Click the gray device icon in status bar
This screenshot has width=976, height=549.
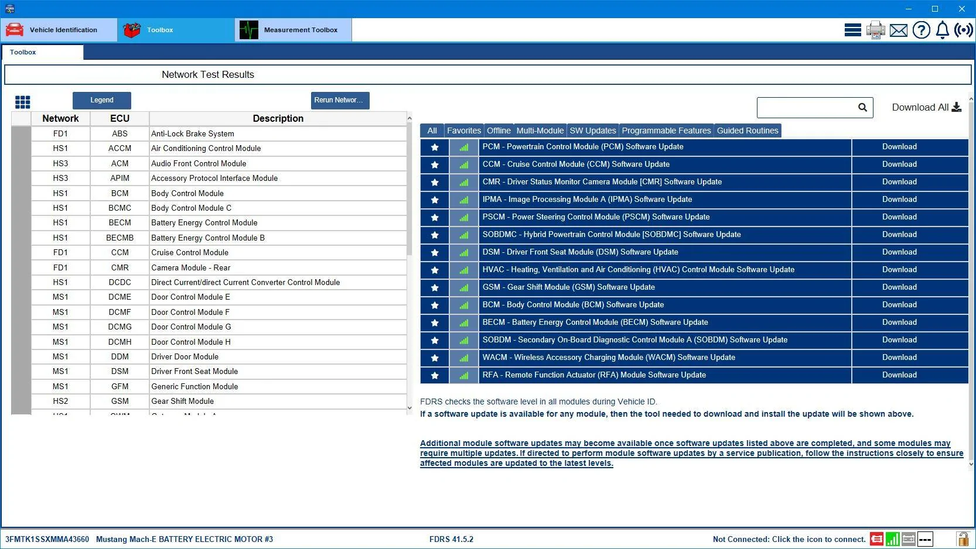click(x=909, y=539)
